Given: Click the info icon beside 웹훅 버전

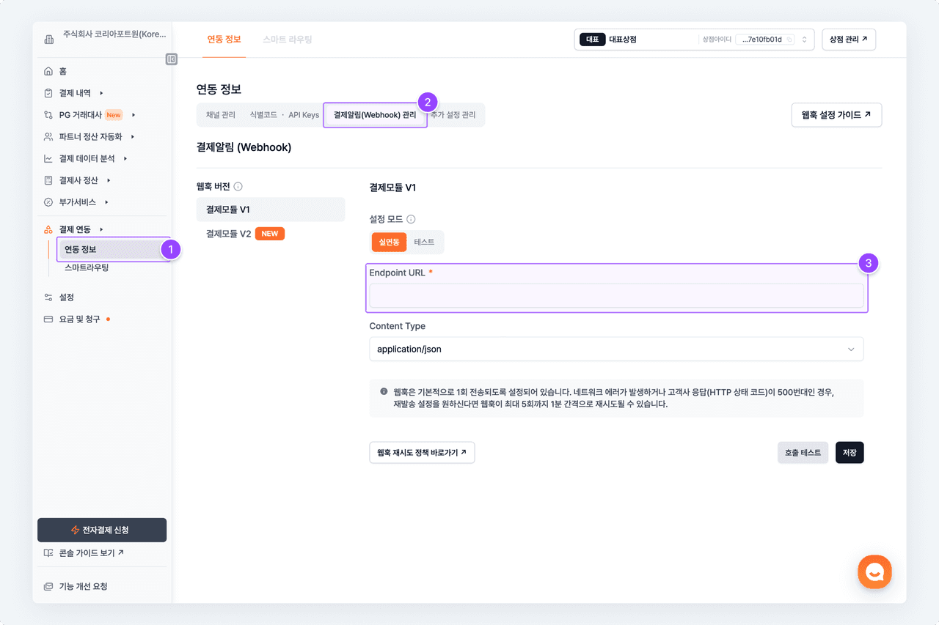Looking at the screenshot, I should point(238,187).
